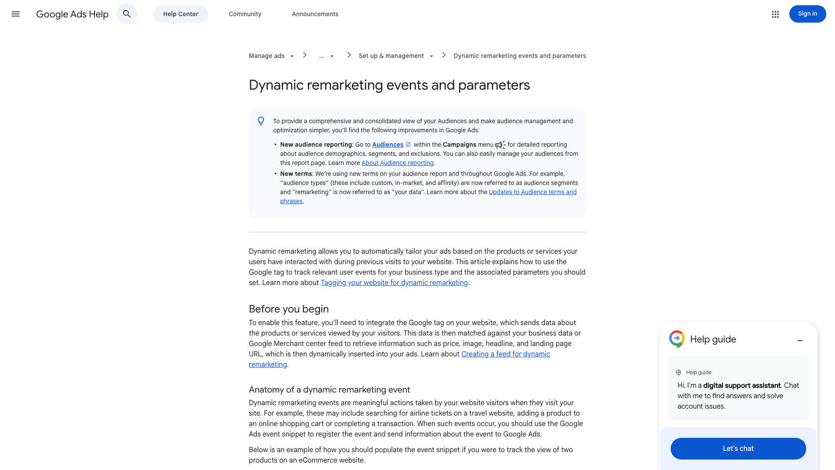835x470 pixels.
Task: Switch to the Community tab
Action: (245, 14)
